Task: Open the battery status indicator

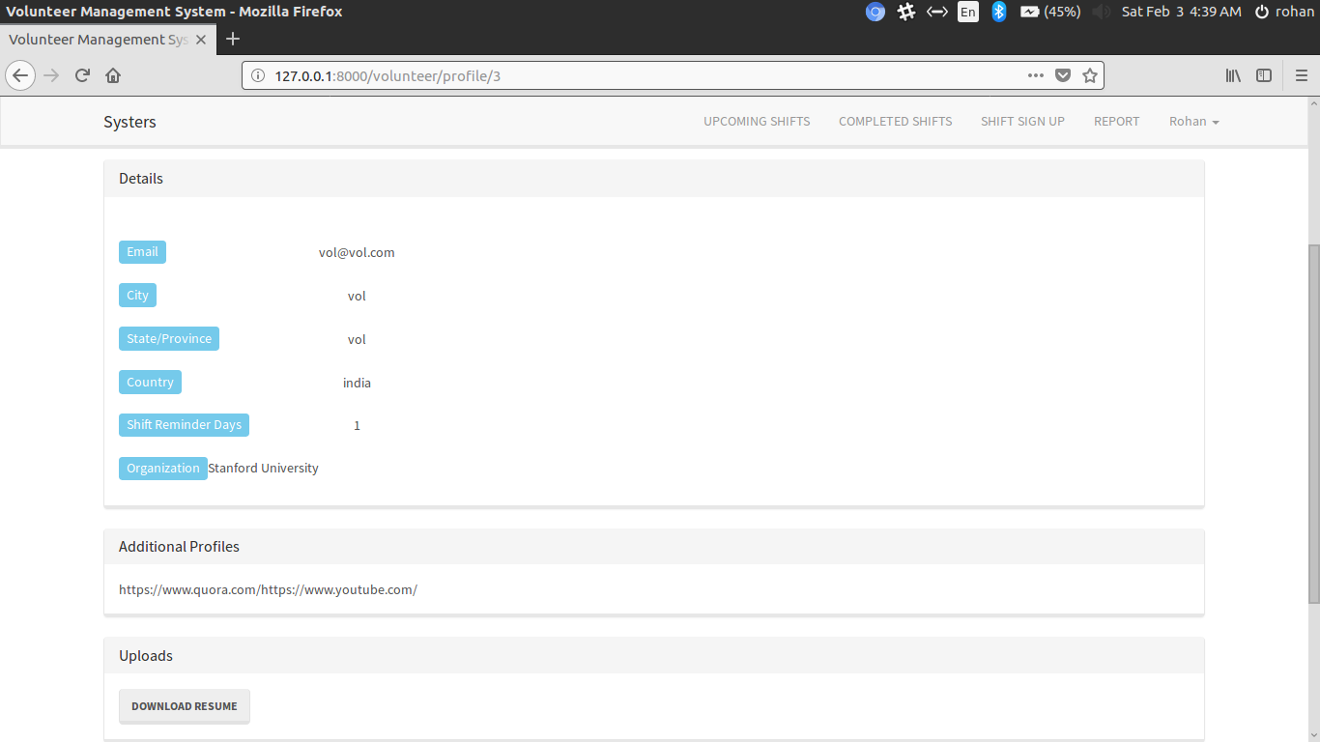Action: [x=1044, y=12]
